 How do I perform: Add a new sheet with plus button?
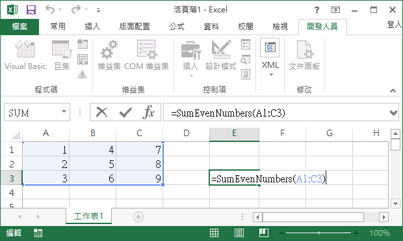138,217
